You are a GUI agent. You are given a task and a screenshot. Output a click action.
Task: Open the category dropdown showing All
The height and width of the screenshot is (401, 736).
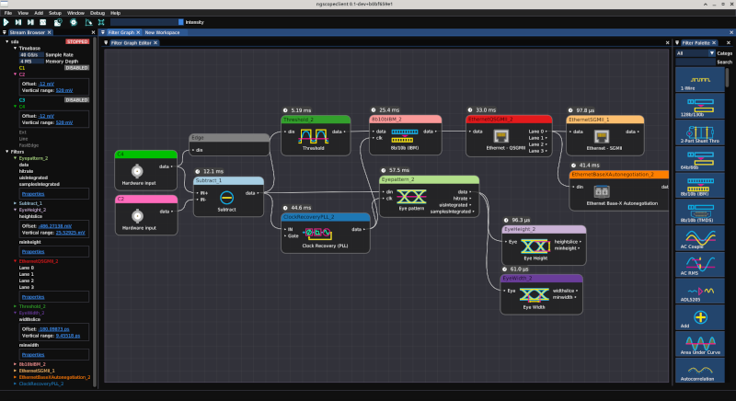click(696, 53)
